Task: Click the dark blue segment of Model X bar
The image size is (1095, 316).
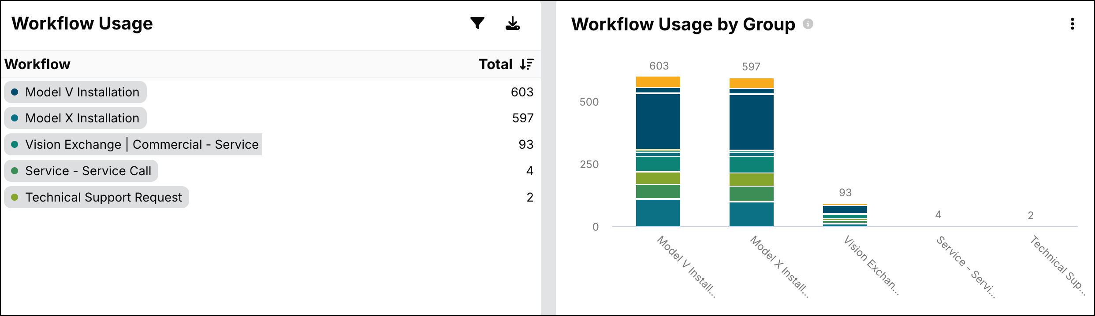Action: coord(751,122)
